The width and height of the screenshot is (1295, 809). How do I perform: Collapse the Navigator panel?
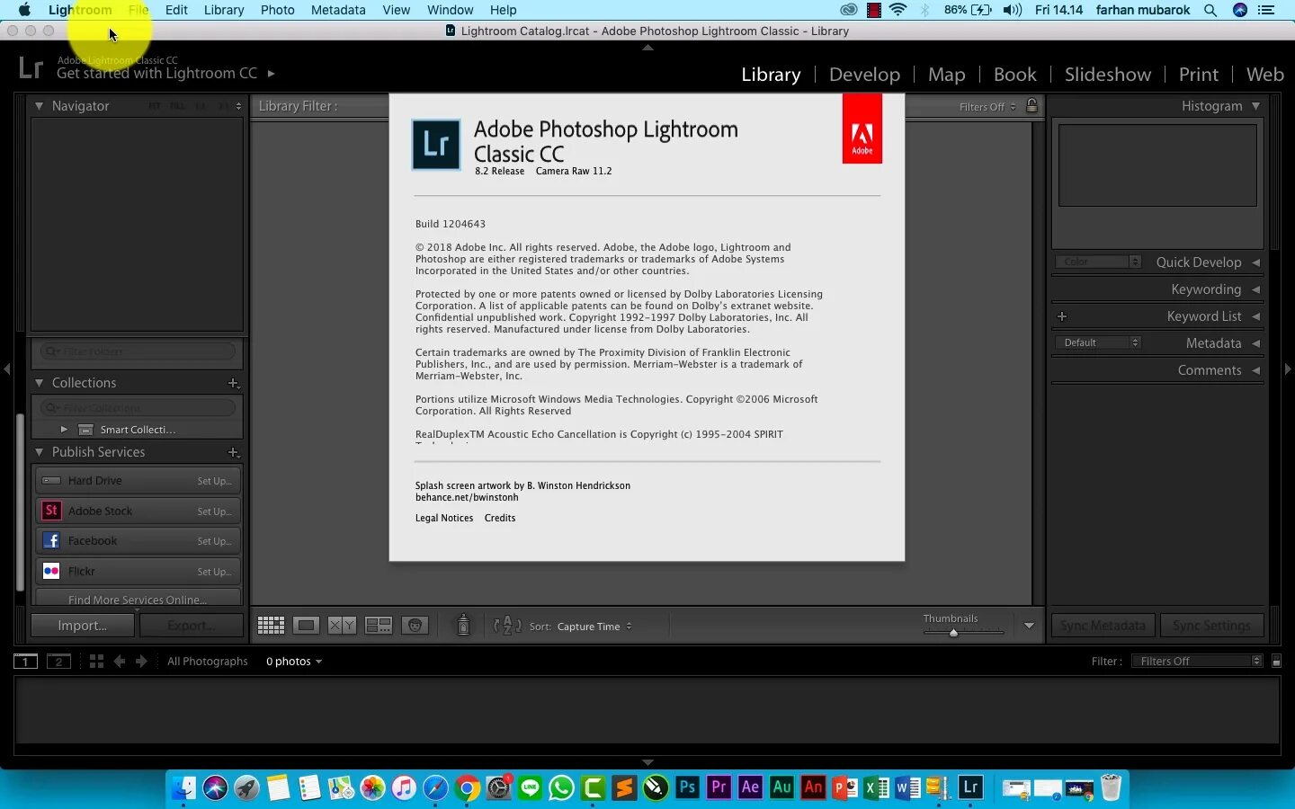click(x=39, y=106)
